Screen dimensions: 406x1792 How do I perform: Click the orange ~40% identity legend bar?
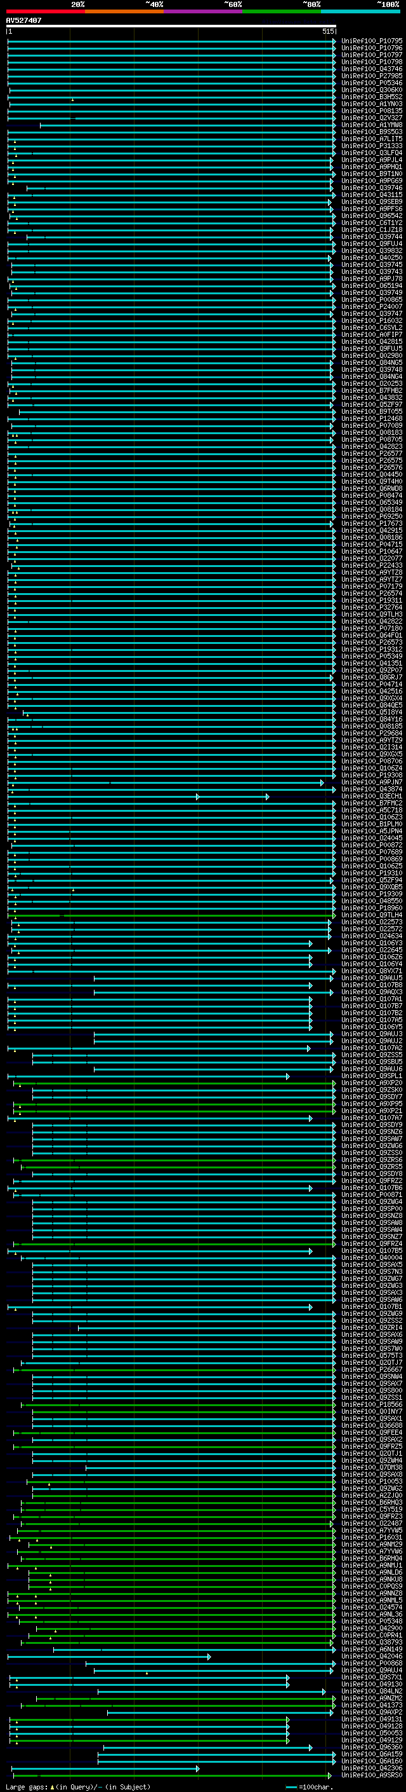(124, 11)
